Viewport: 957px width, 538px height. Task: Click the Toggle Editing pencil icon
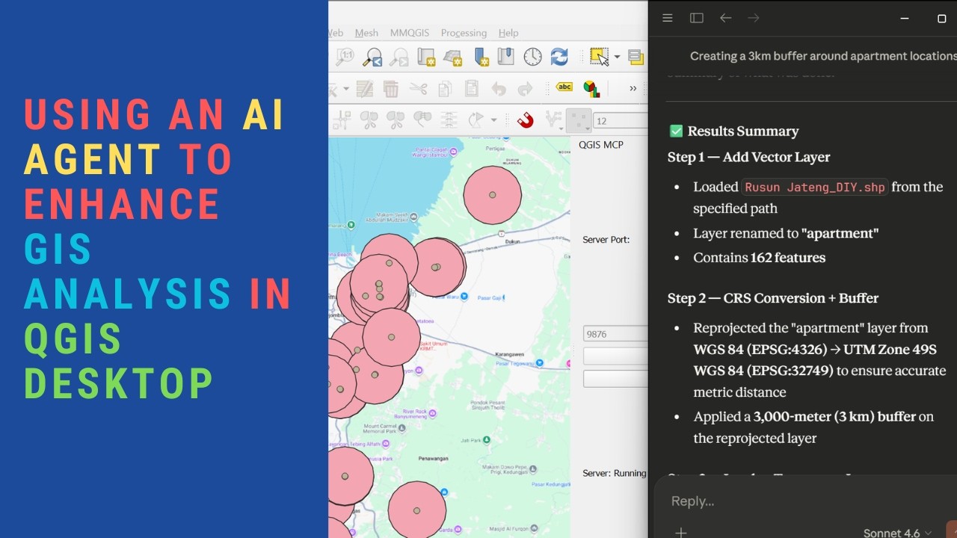[x=364, y=89]
